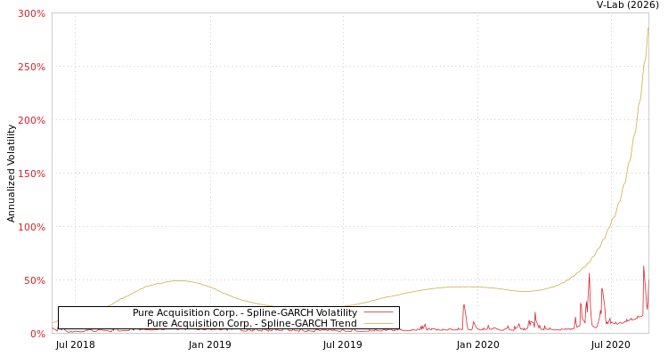Click the yellow legend line sample
668x356 pixels.
(x=379, y=324)
